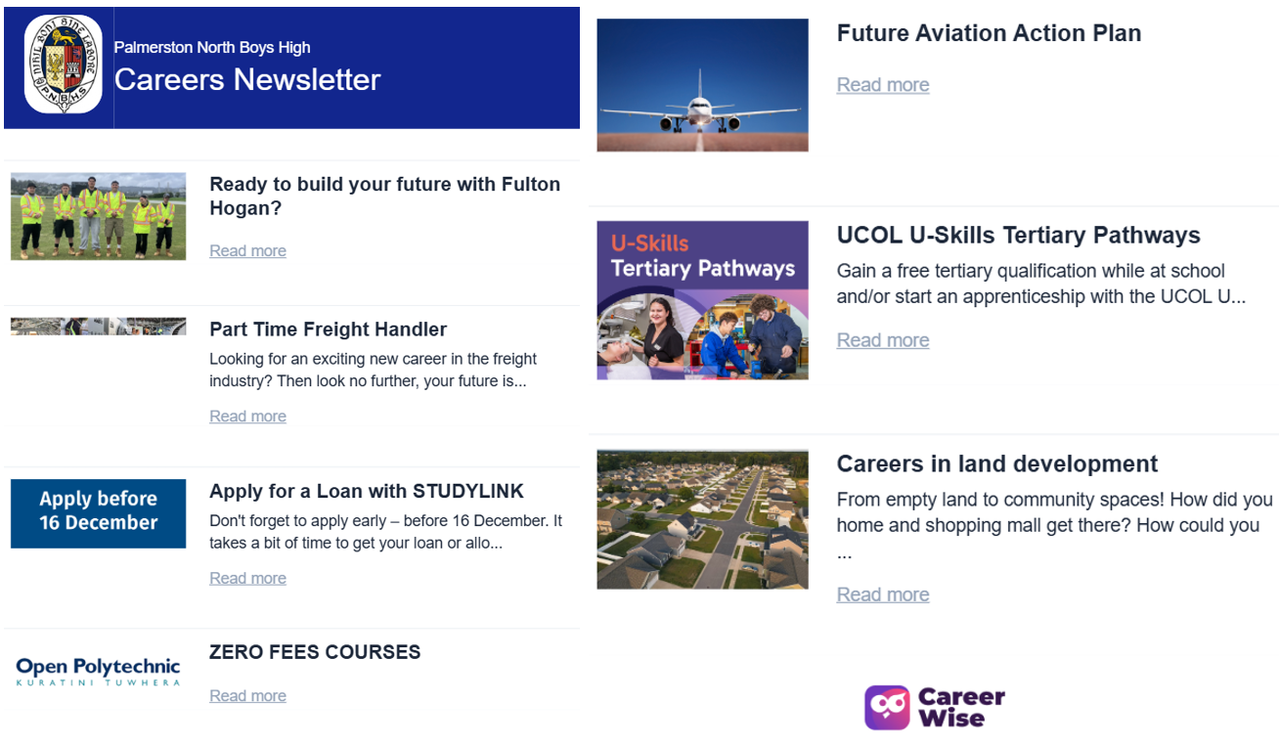
Task: Open Read more for Careers in land development
Action: (882, 594)
